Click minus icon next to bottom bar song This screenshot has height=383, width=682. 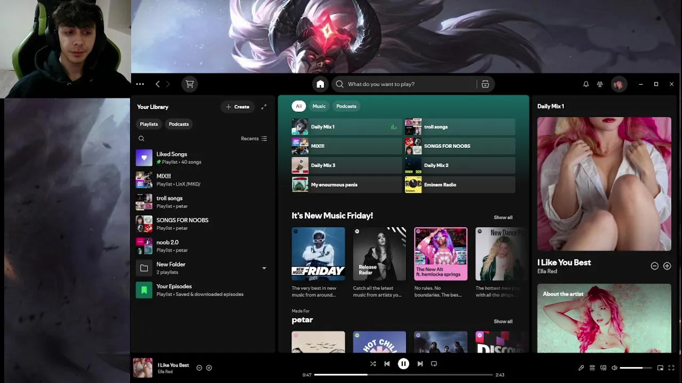pyautogui.click(x=199, y=368)
